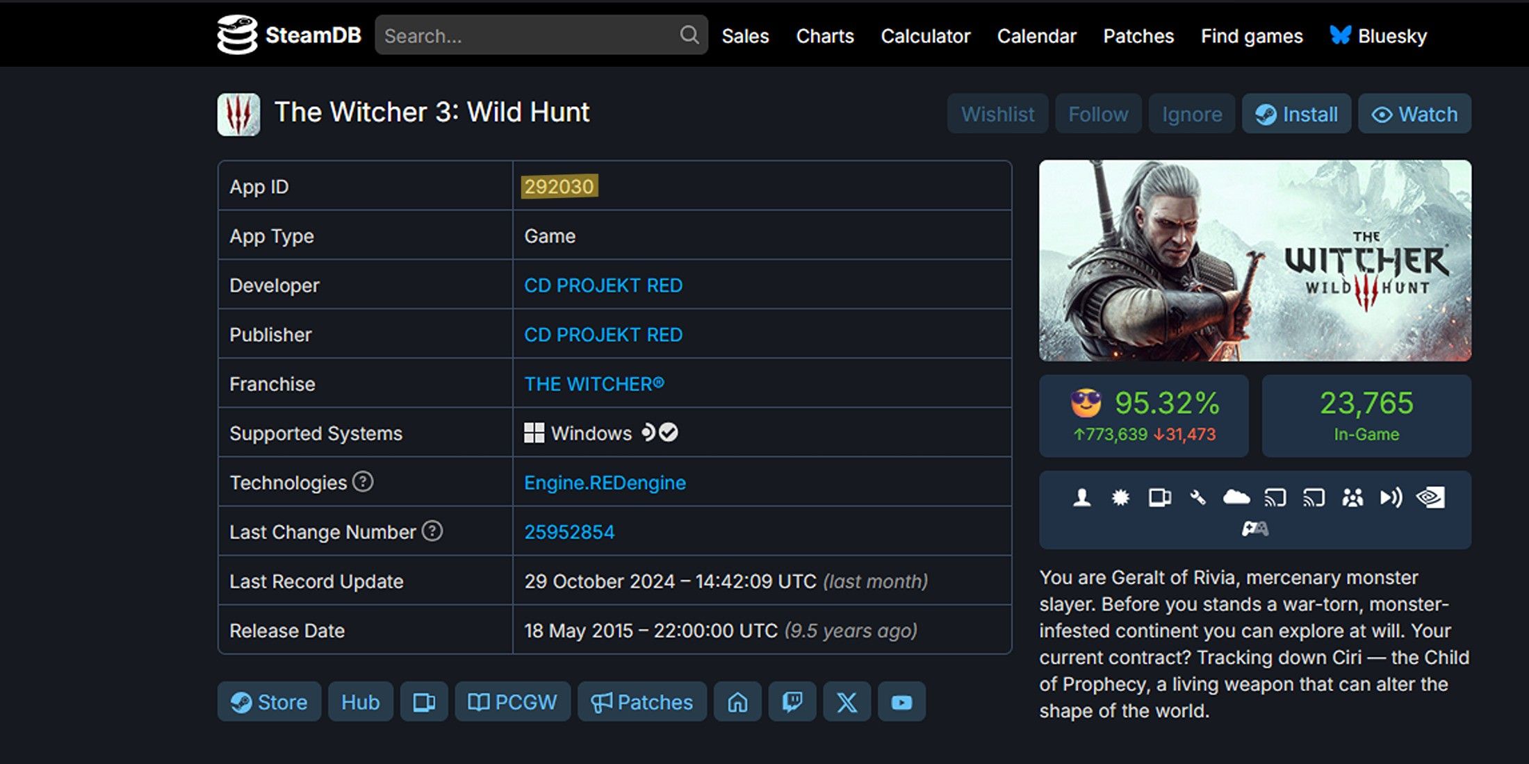Open the Calendar navigation menu item
This screenshot has height=764, width=1529.
[1036, 35]
